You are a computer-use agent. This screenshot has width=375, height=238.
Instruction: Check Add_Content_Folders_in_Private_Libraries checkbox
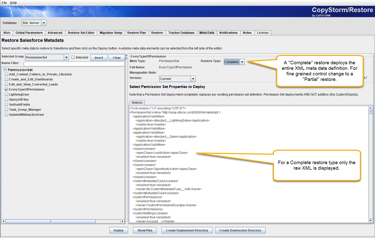pos(7,74)
